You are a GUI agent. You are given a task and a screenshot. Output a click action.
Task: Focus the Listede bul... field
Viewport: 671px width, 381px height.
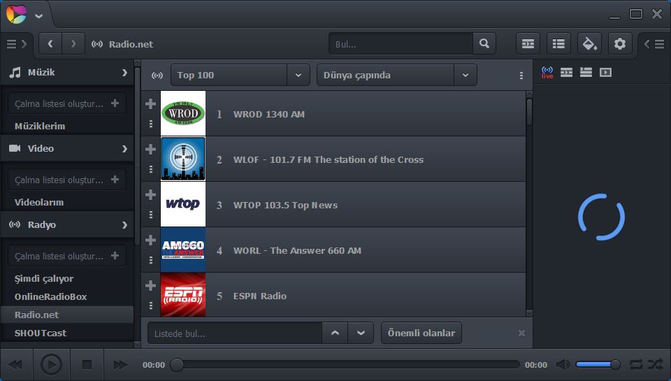[x=235, y=333]
